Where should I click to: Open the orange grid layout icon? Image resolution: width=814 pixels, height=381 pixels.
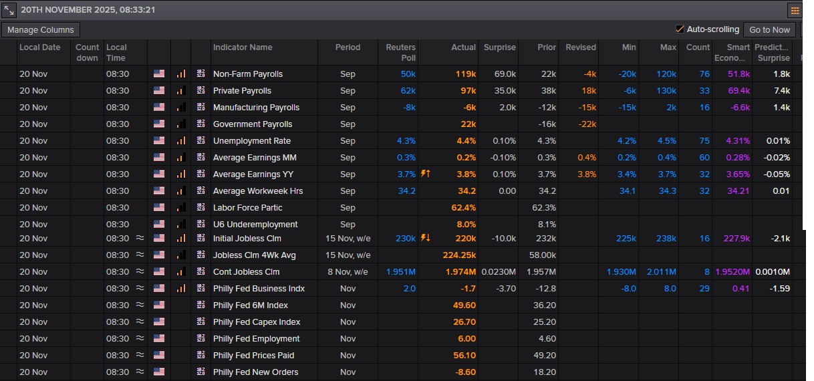point(794,10)
